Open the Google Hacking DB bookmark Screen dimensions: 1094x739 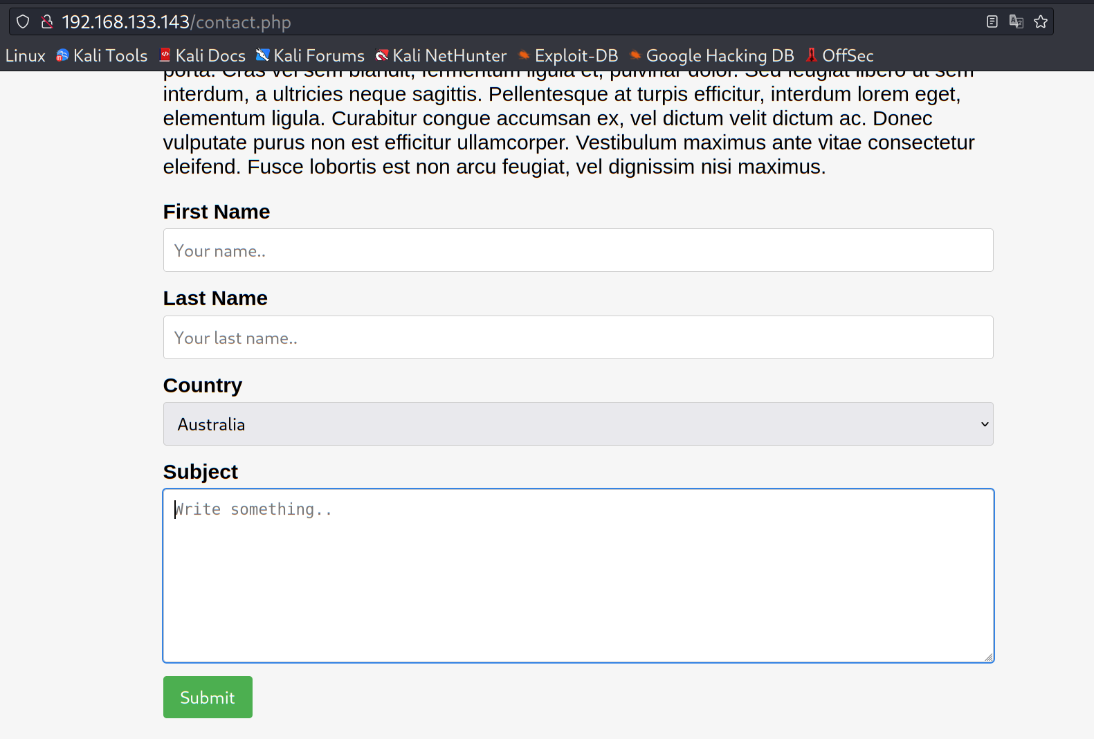pos(712,55)
